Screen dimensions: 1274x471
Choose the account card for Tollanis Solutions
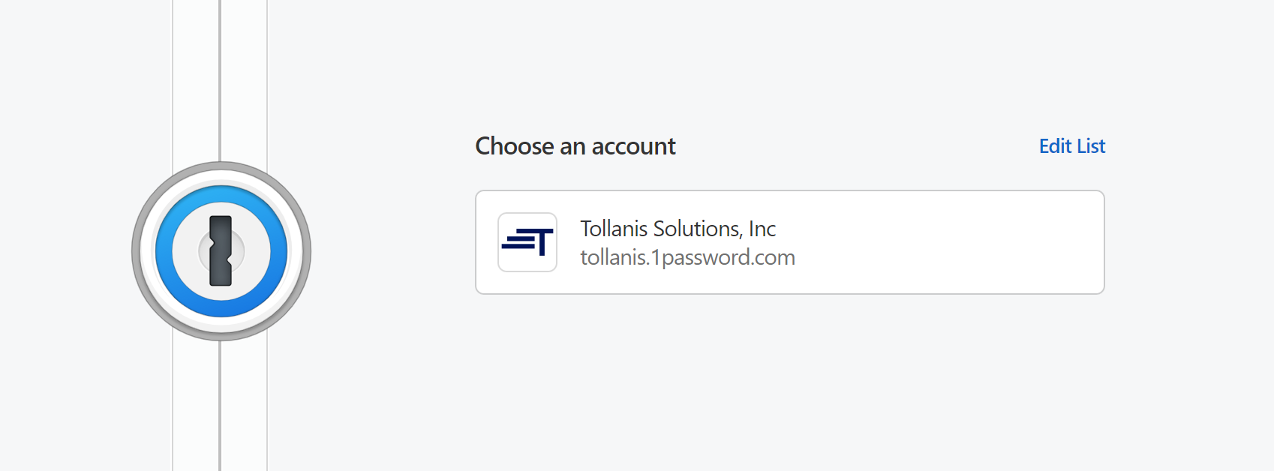point(789,241)
